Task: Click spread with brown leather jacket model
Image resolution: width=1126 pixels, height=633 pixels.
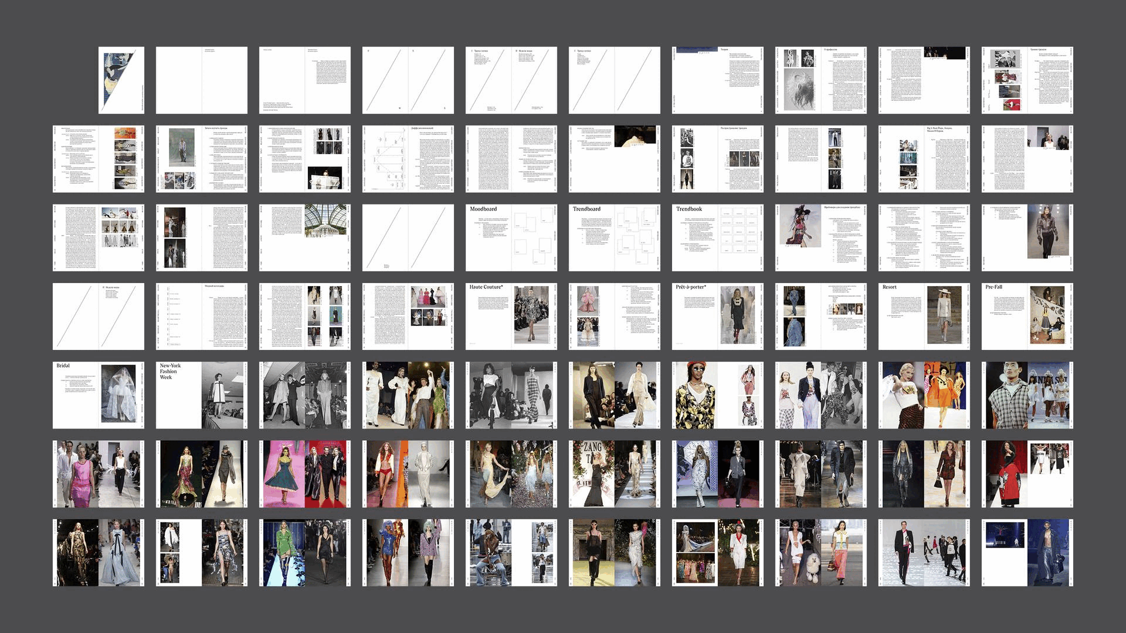Action: click(x=1027, y=237)
